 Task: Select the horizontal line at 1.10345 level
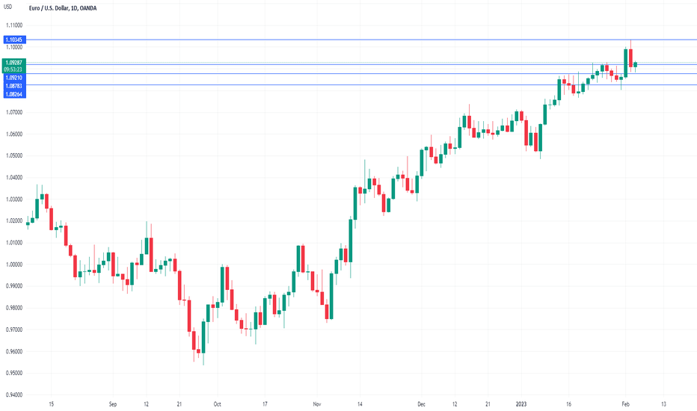[361, 40]
